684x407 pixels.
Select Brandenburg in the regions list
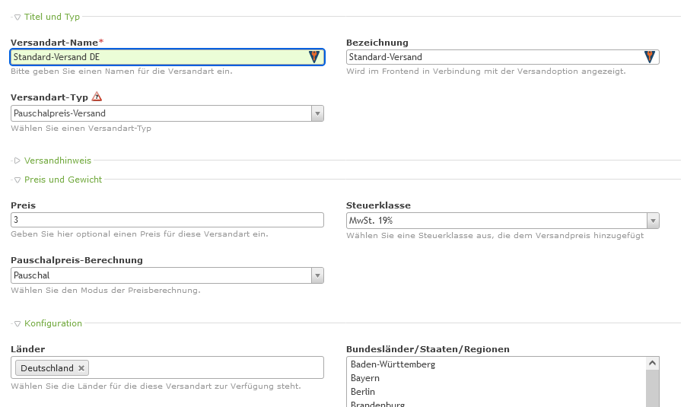point(377,404)
